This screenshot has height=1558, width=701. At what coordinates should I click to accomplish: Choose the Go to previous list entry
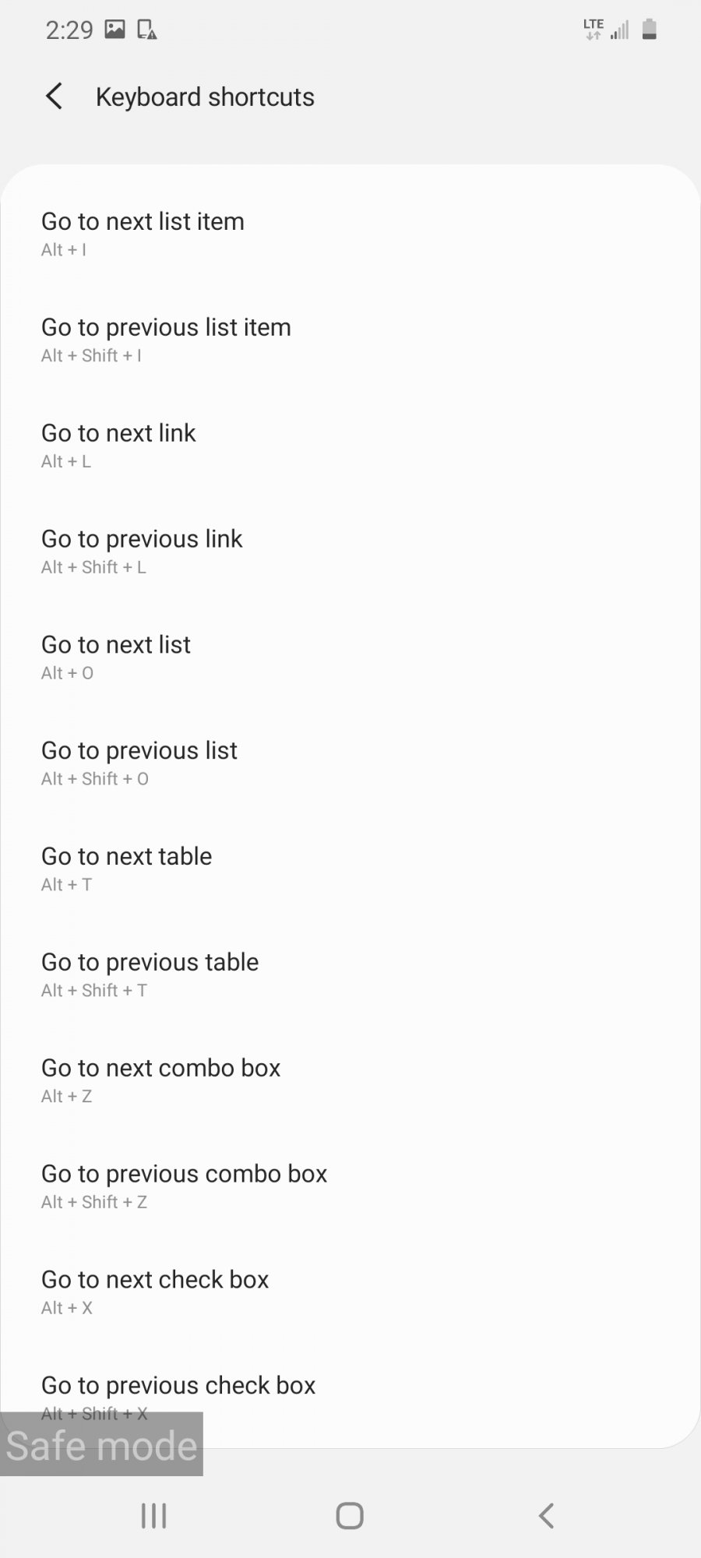350,763
